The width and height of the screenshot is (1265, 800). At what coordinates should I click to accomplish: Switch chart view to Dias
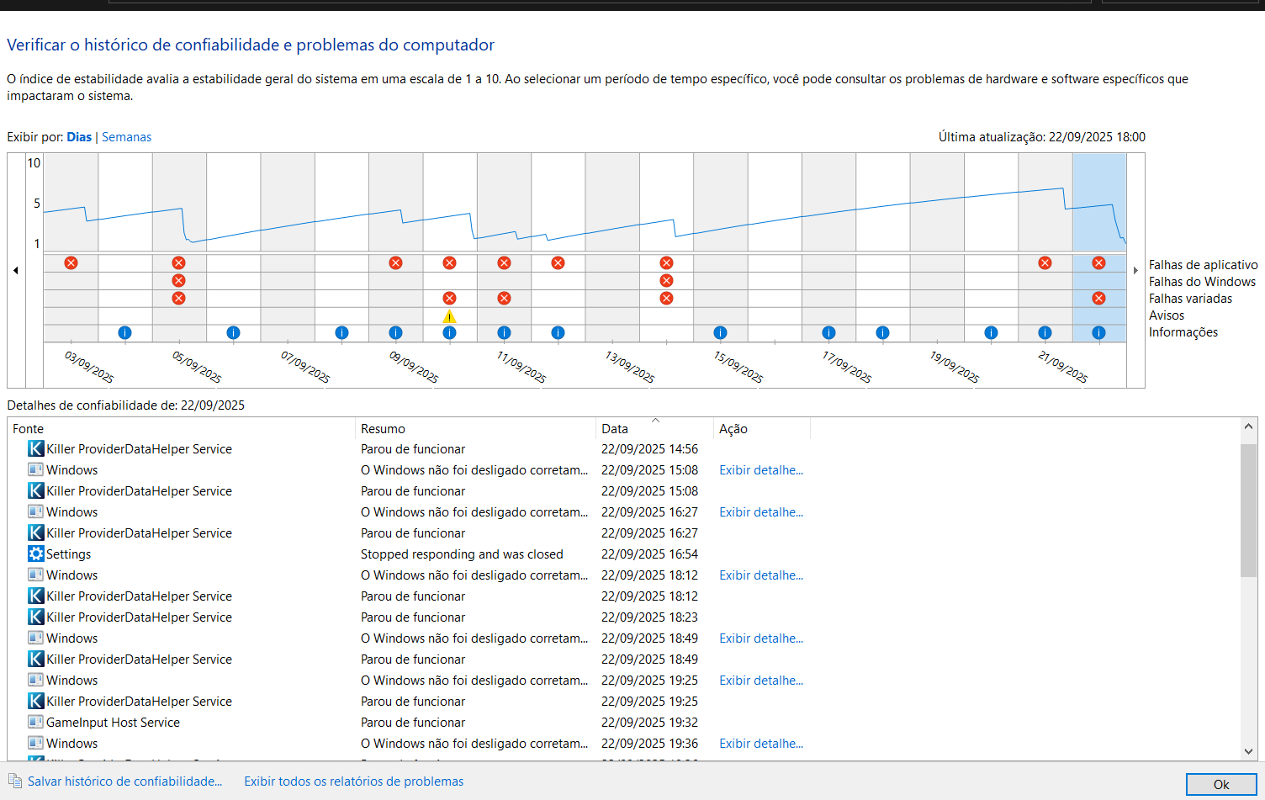(79, 137)
